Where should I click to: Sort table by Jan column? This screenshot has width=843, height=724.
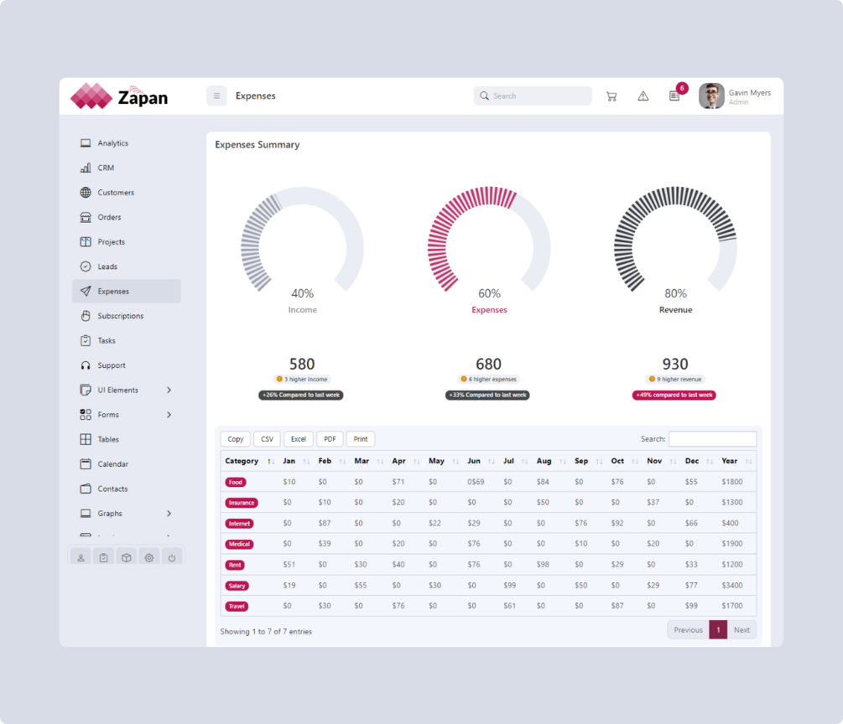click(x=296, y=461)
